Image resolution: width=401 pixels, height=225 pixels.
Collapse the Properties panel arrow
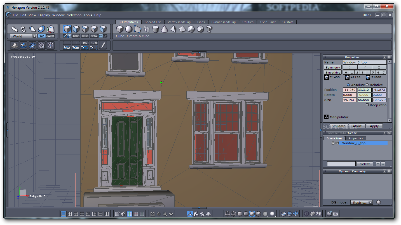[384, 57]
